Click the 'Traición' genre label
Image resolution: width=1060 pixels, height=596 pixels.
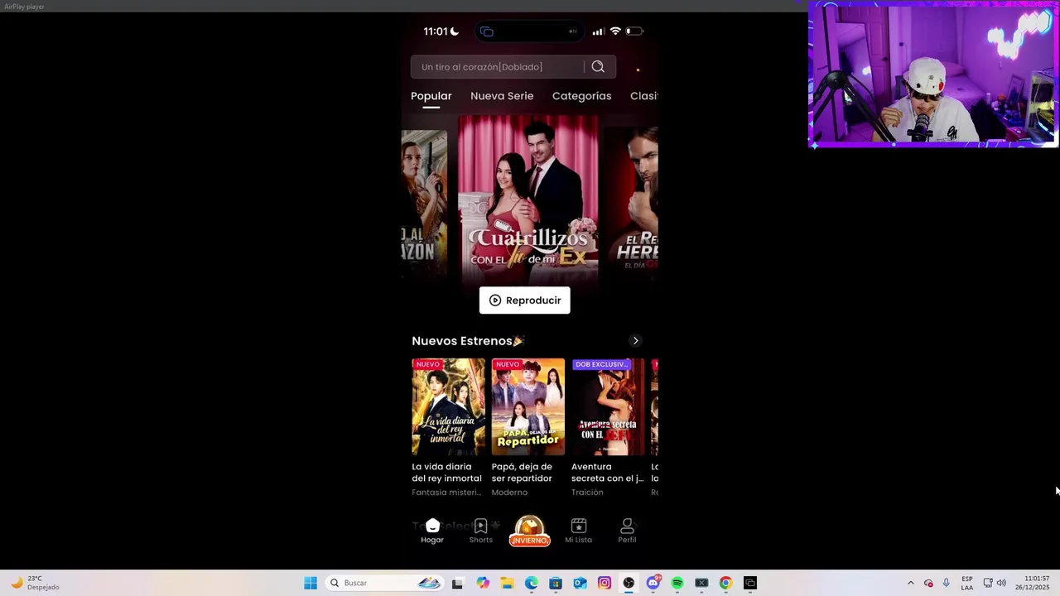tap(587, 493)
